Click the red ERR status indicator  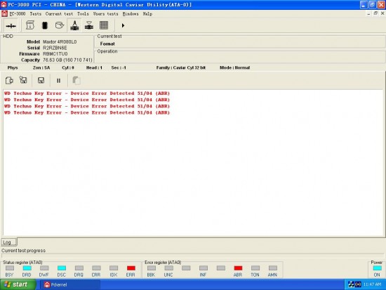[131, 268]
